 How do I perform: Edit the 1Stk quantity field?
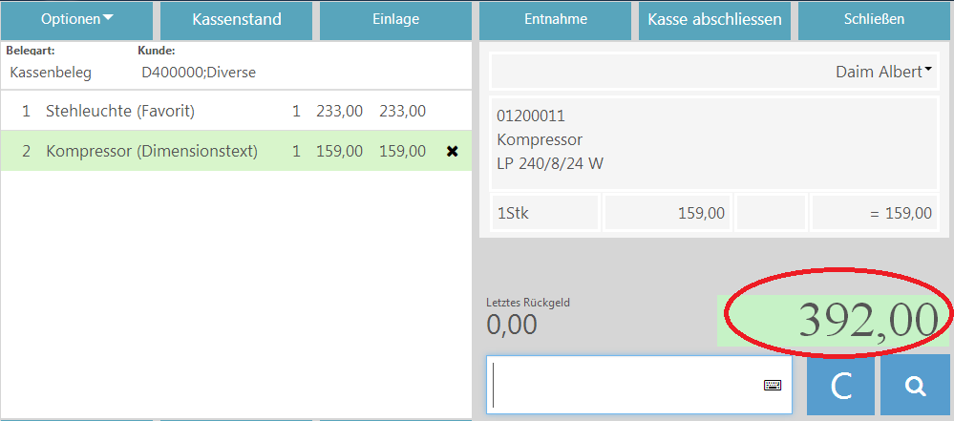[x=544, y=213]
